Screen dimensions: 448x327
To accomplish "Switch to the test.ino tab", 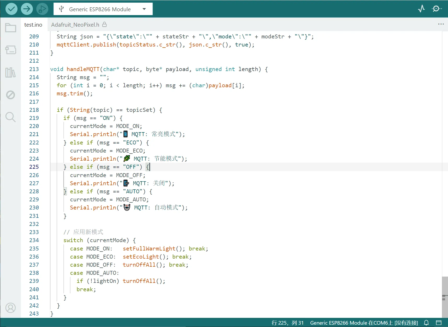I will coord(33,25).
